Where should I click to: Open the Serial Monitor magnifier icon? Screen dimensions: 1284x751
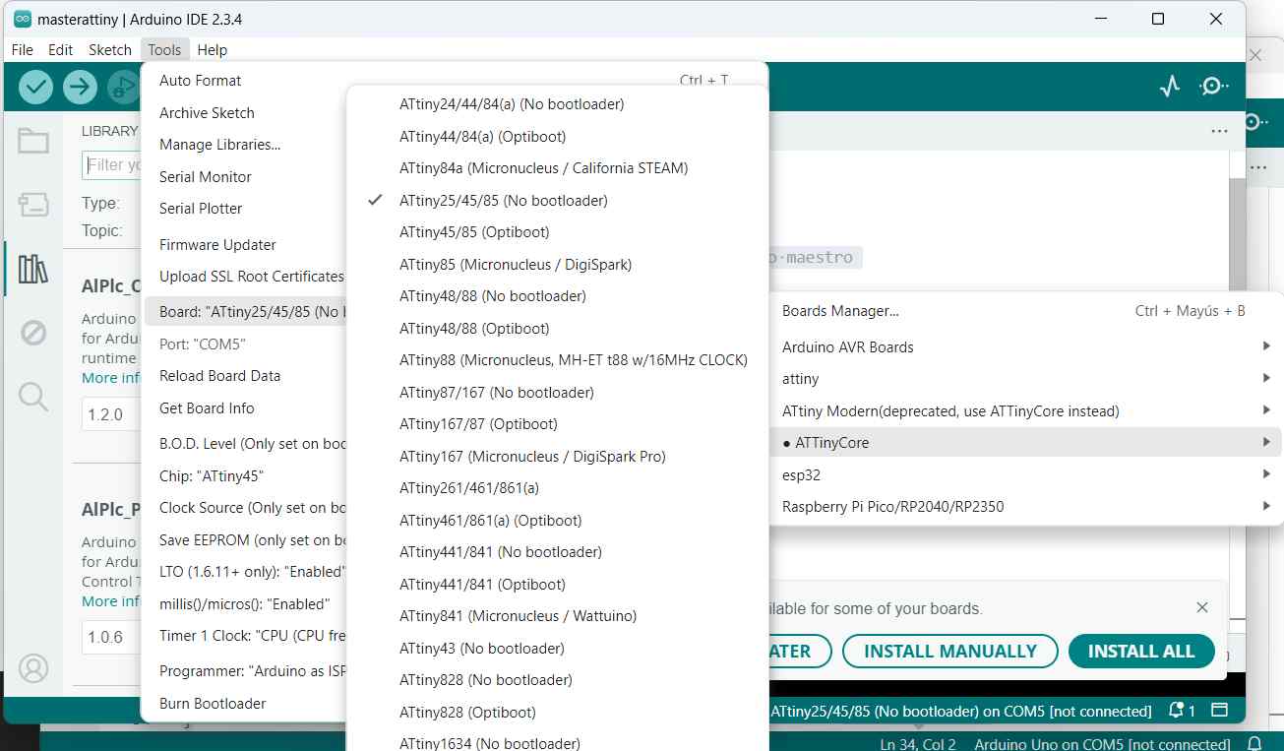[1214, 87]
